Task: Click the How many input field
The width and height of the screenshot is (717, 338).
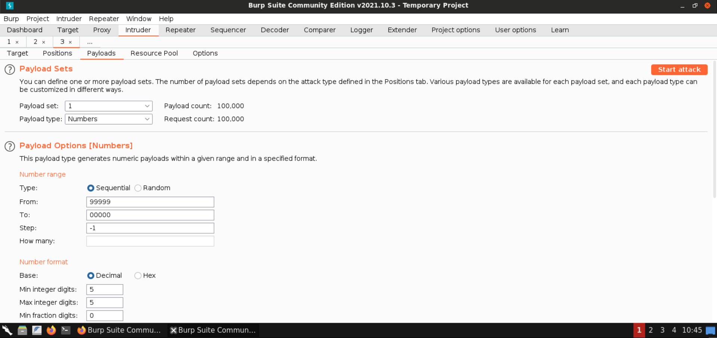Action: click(x=150, y=241)
